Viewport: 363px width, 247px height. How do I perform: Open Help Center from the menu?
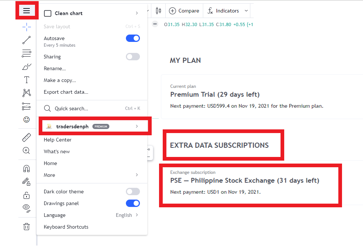point(58,140)
